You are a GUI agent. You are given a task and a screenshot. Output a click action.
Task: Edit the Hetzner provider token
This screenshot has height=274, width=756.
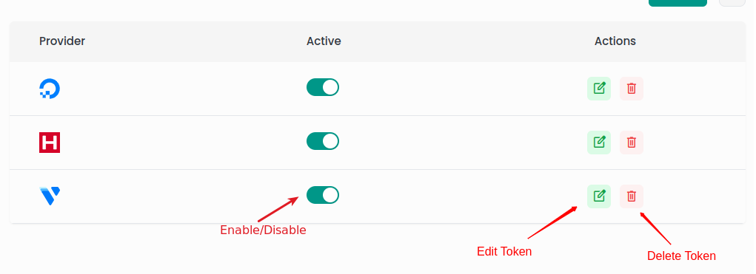click(x=599, y=143)
